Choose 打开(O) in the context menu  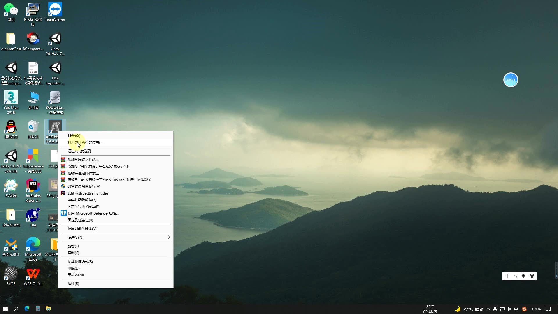[x=74, y=136]
